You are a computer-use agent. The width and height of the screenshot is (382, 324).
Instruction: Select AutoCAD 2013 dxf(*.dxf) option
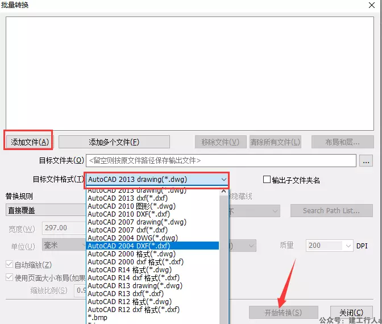(152, 198)
